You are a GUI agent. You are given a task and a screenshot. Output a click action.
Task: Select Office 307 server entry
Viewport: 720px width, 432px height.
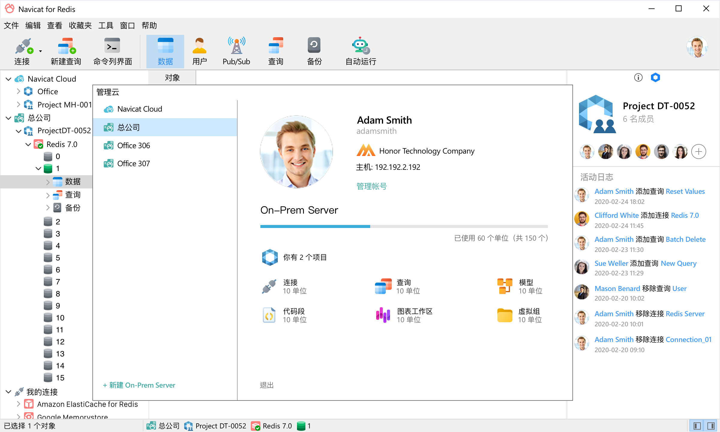point(165,163)
